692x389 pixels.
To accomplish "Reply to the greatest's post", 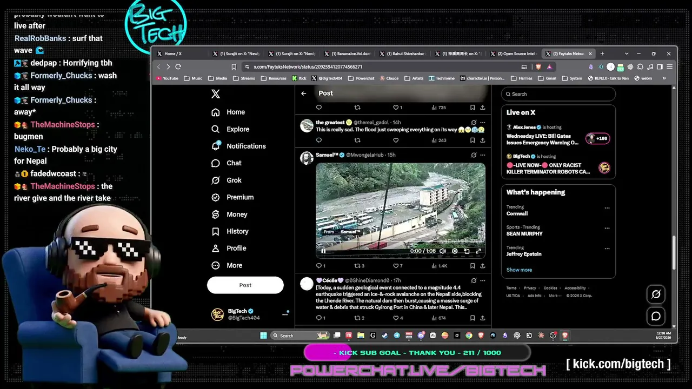I will pyautogui.click(x=319, y=140).
